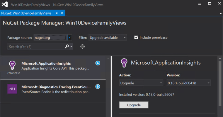Viewport: 223px width, 117px height.
Task: Select the Microsoft.Diagnostics.Tracing.EventSource package row
Action: pos(56,89)
